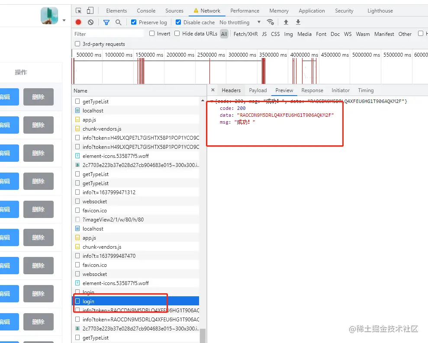Open the Initiator tab of request
428x343 pixels.
click(341, 90)
